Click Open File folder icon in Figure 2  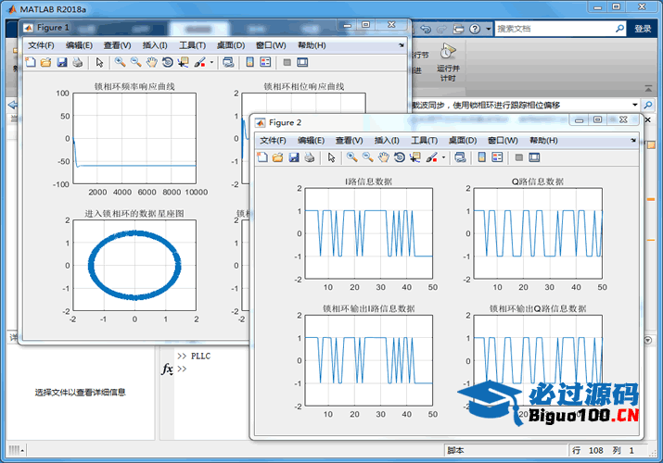pos(277,157)
